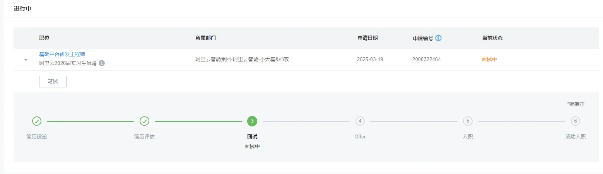Viewport: 603px width, 174px height.
Task: Click the 当前状态 column header
Action: [492, 38]
